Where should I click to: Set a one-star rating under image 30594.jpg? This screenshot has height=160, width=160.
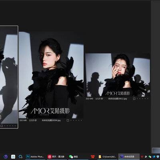pyautogui.click(x=71, y=120)
